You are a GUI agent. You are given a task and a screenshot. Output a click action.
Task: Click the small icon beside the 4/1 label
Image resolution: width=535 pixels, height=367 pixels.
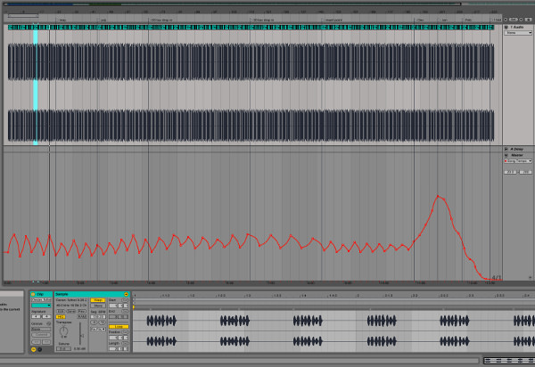tap(531, 277)
